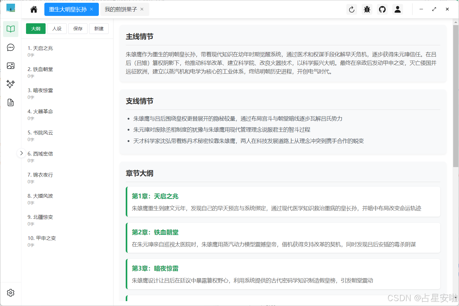
Task: Click the scrollbar down arrow
Action: (x=456, y=297)
